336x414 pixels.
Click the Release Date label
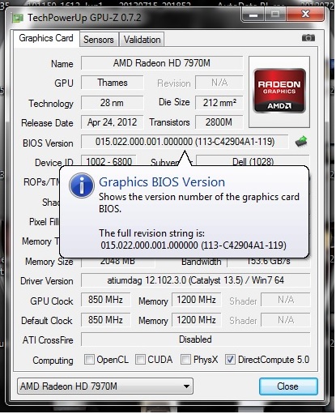tap(47, 123)
